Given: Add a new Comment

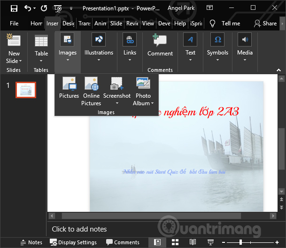Looking at the screenshot, I should click(160, 45).
